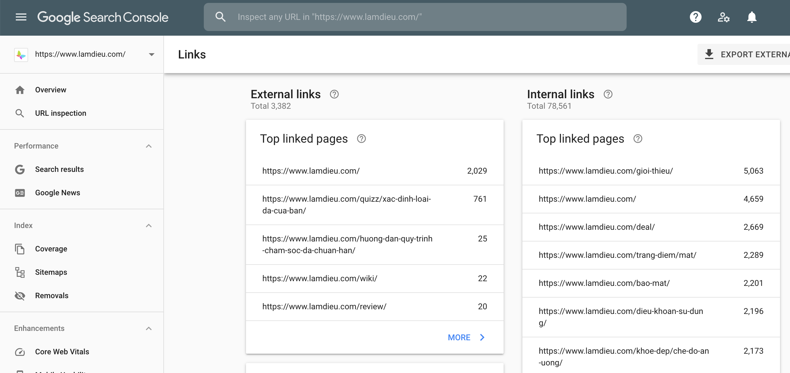Click the search magnifier icon in the URL bar
Screen dimensions: 790x373
pyautogui.click(x=220, y=17)
